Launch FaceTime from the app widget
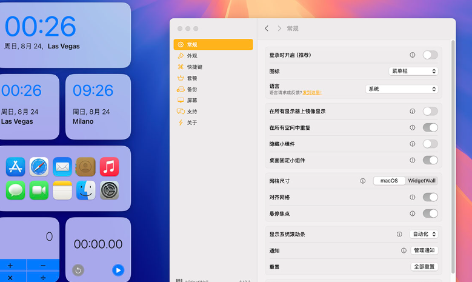 (x=39, y=190)
